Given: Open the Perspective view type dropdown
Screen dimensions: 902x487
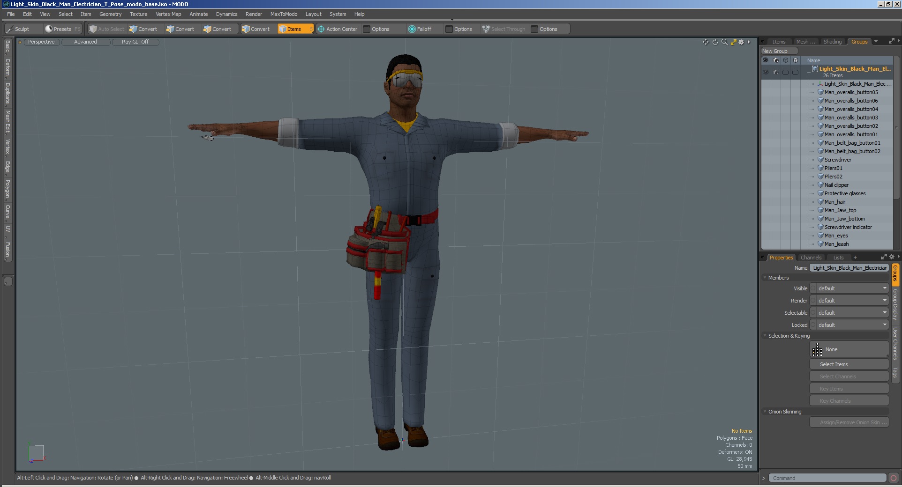Looking at the screenshot, I should click(41, 42).
